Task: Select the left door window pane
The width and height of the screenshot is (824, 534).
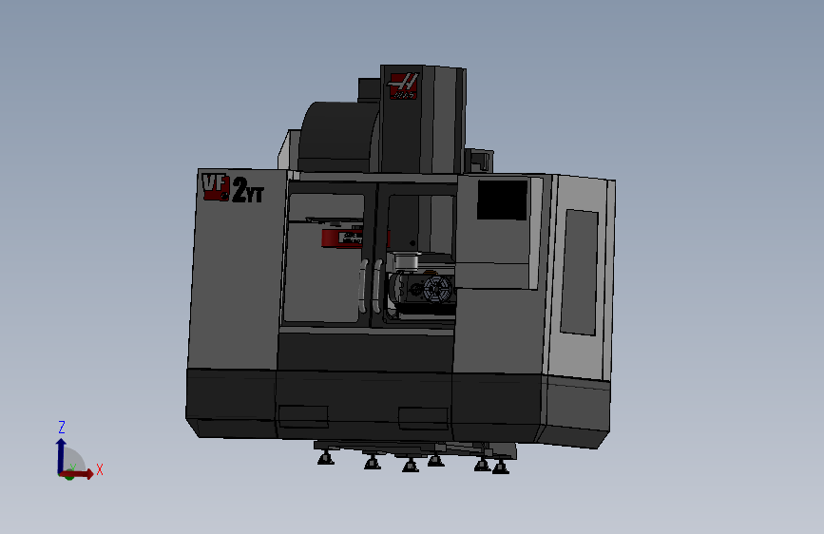Action: (324, 257)
